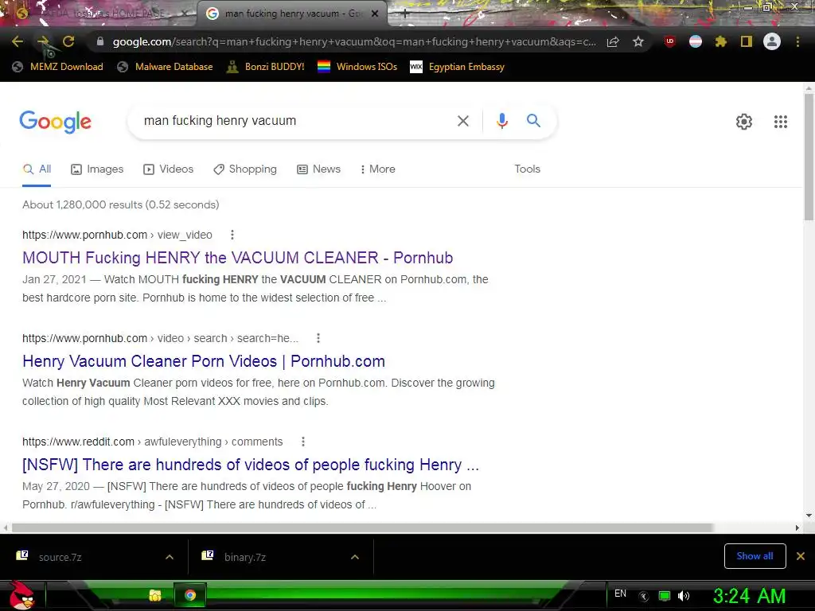Open the Bonzi BUDDY! bookmark

pos(266,67)
